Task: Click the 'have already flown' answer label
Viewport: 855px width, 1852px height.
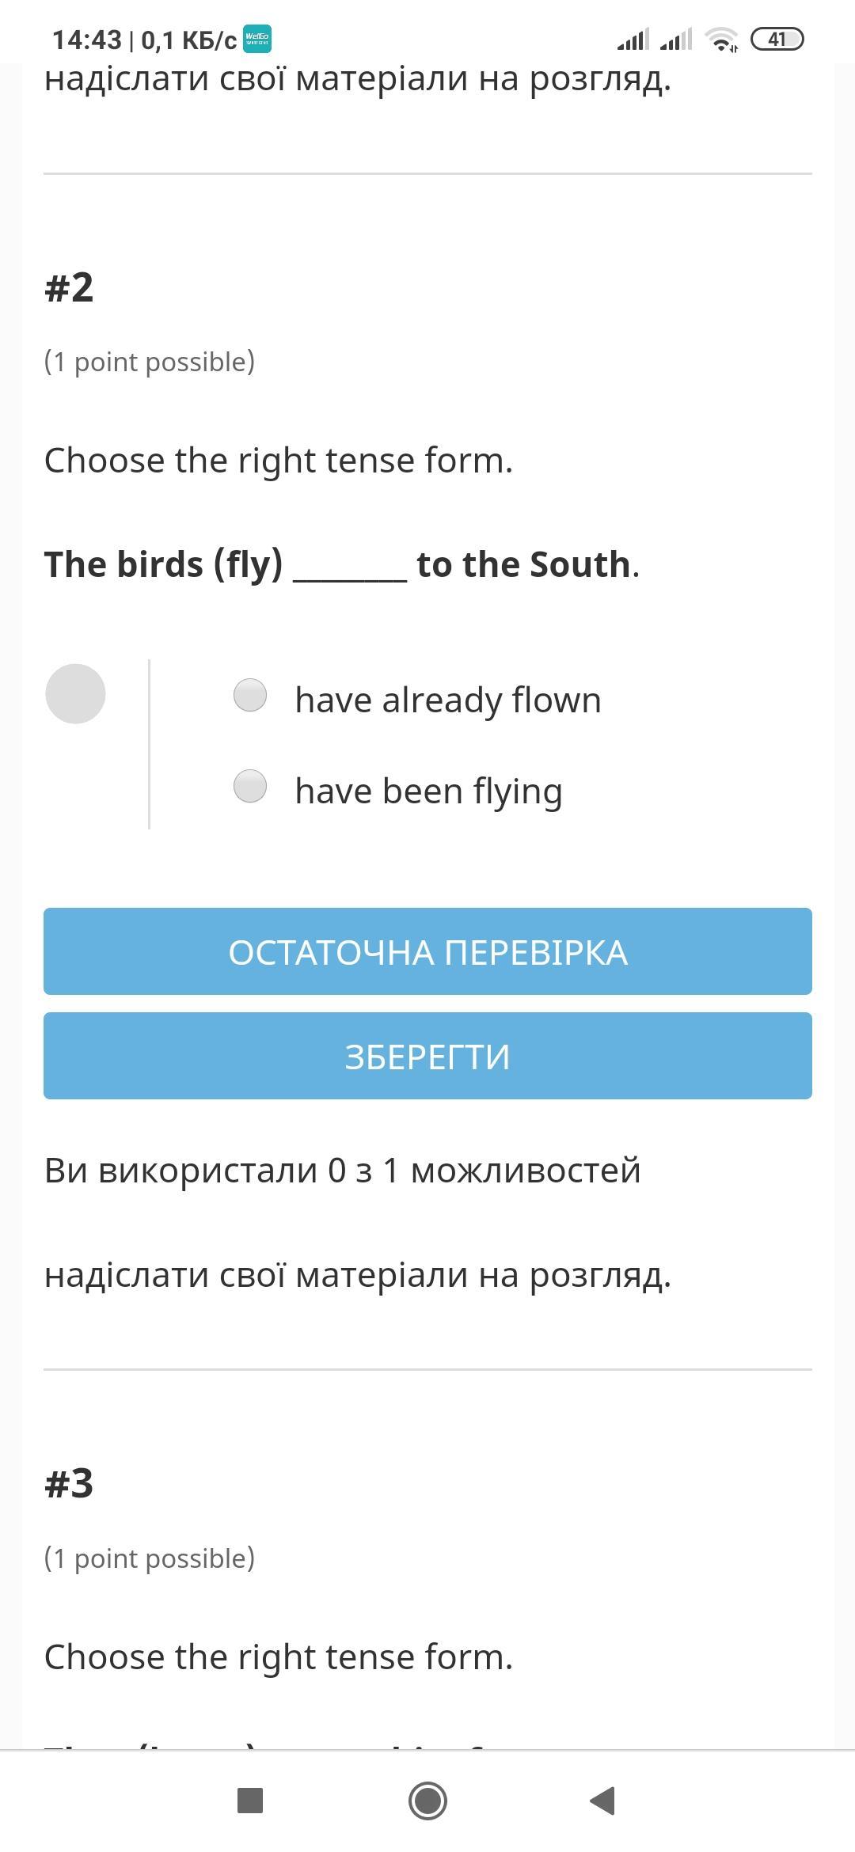Action: [x=448, y=700]
